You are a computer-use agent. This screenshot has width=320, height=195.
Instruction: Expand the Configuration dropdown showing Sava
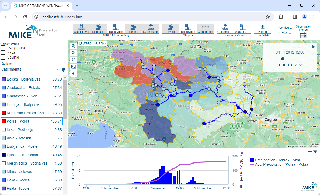point(286,33)
